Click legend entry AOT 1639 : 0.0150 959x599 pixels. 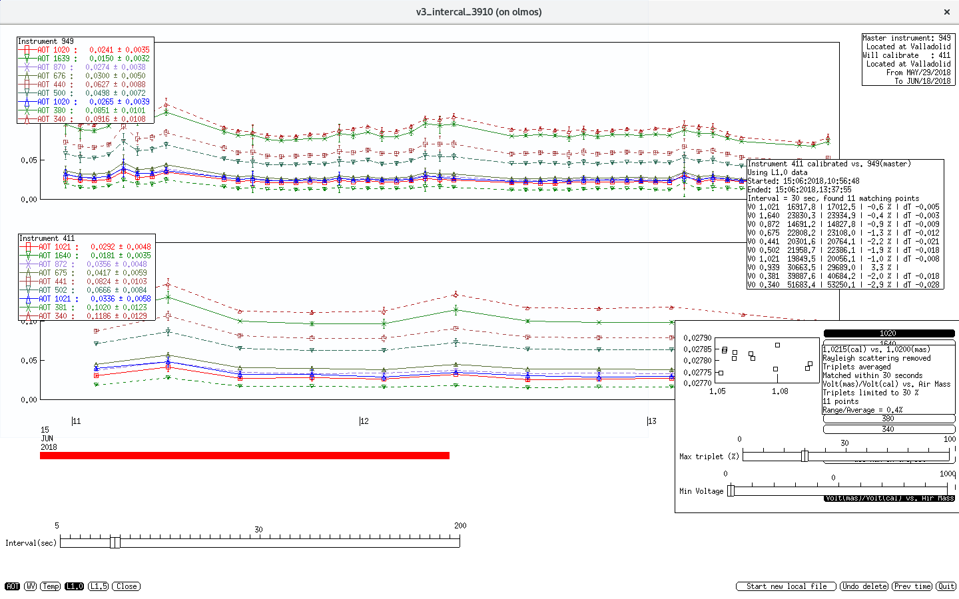[x=85, y=59]
